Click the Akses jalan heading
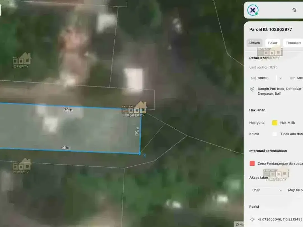303x227 pixels. pos(258,178)
